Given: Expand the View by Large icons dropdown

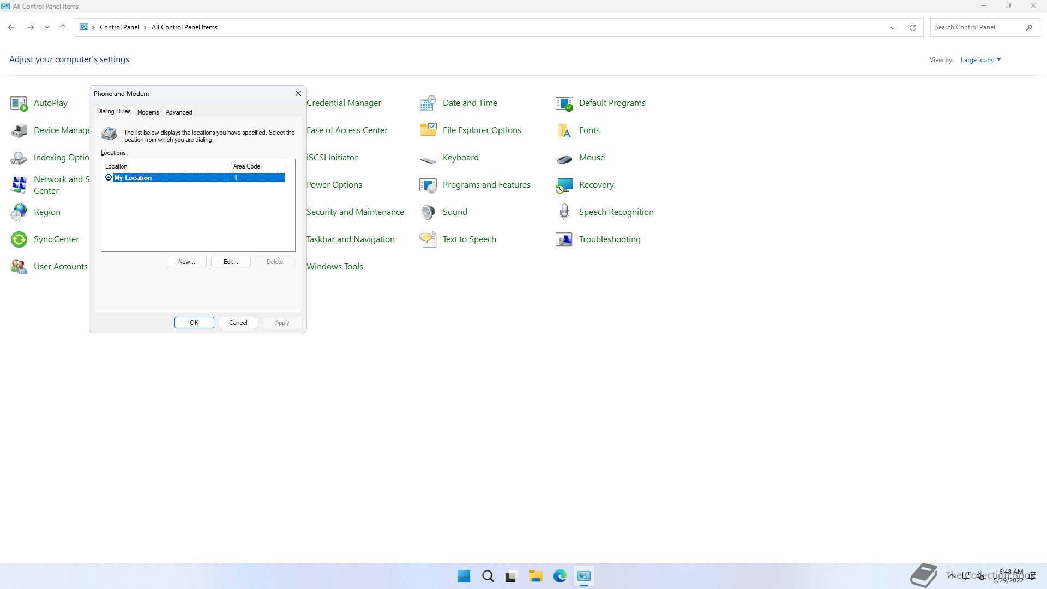Looking at the screenshot, I should 980,60.
